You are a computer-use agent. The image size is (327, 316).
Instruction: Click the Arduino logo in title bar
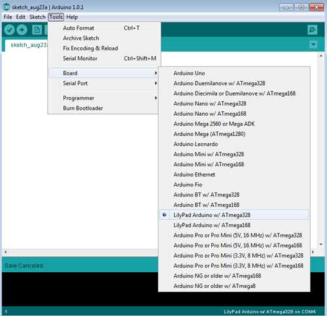[6, 7]
